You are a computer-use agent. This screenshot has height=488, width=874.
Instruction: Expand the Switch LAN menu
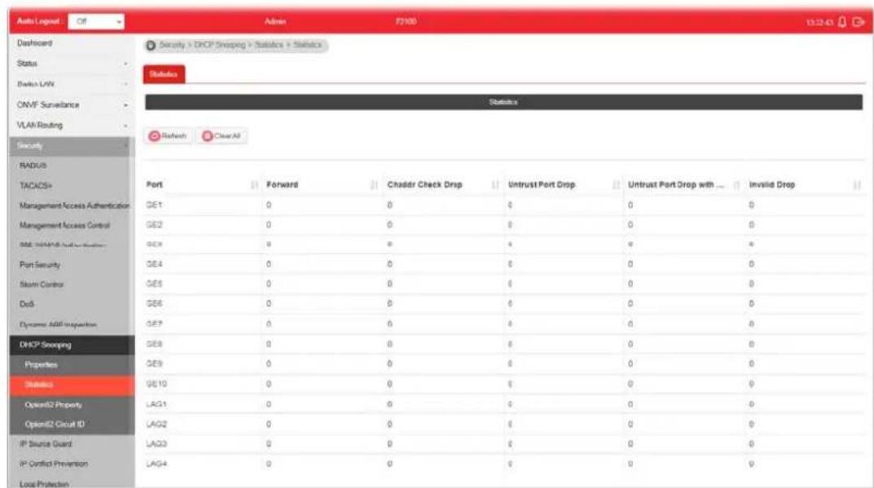tap(72, 84)
